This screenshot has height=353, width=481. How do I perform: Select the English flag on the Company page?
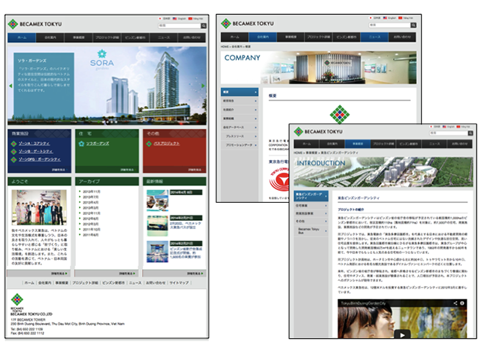[385, 18]
